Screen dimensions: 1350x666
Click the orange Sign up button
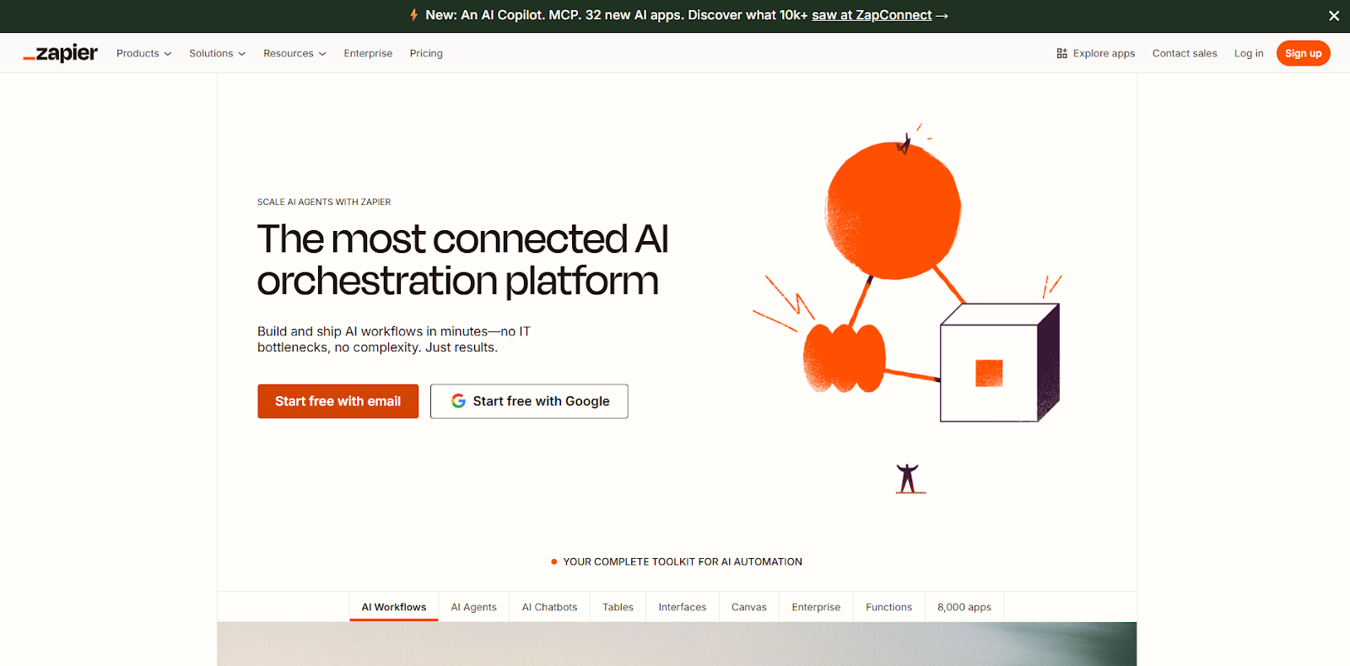[1303, 53]
